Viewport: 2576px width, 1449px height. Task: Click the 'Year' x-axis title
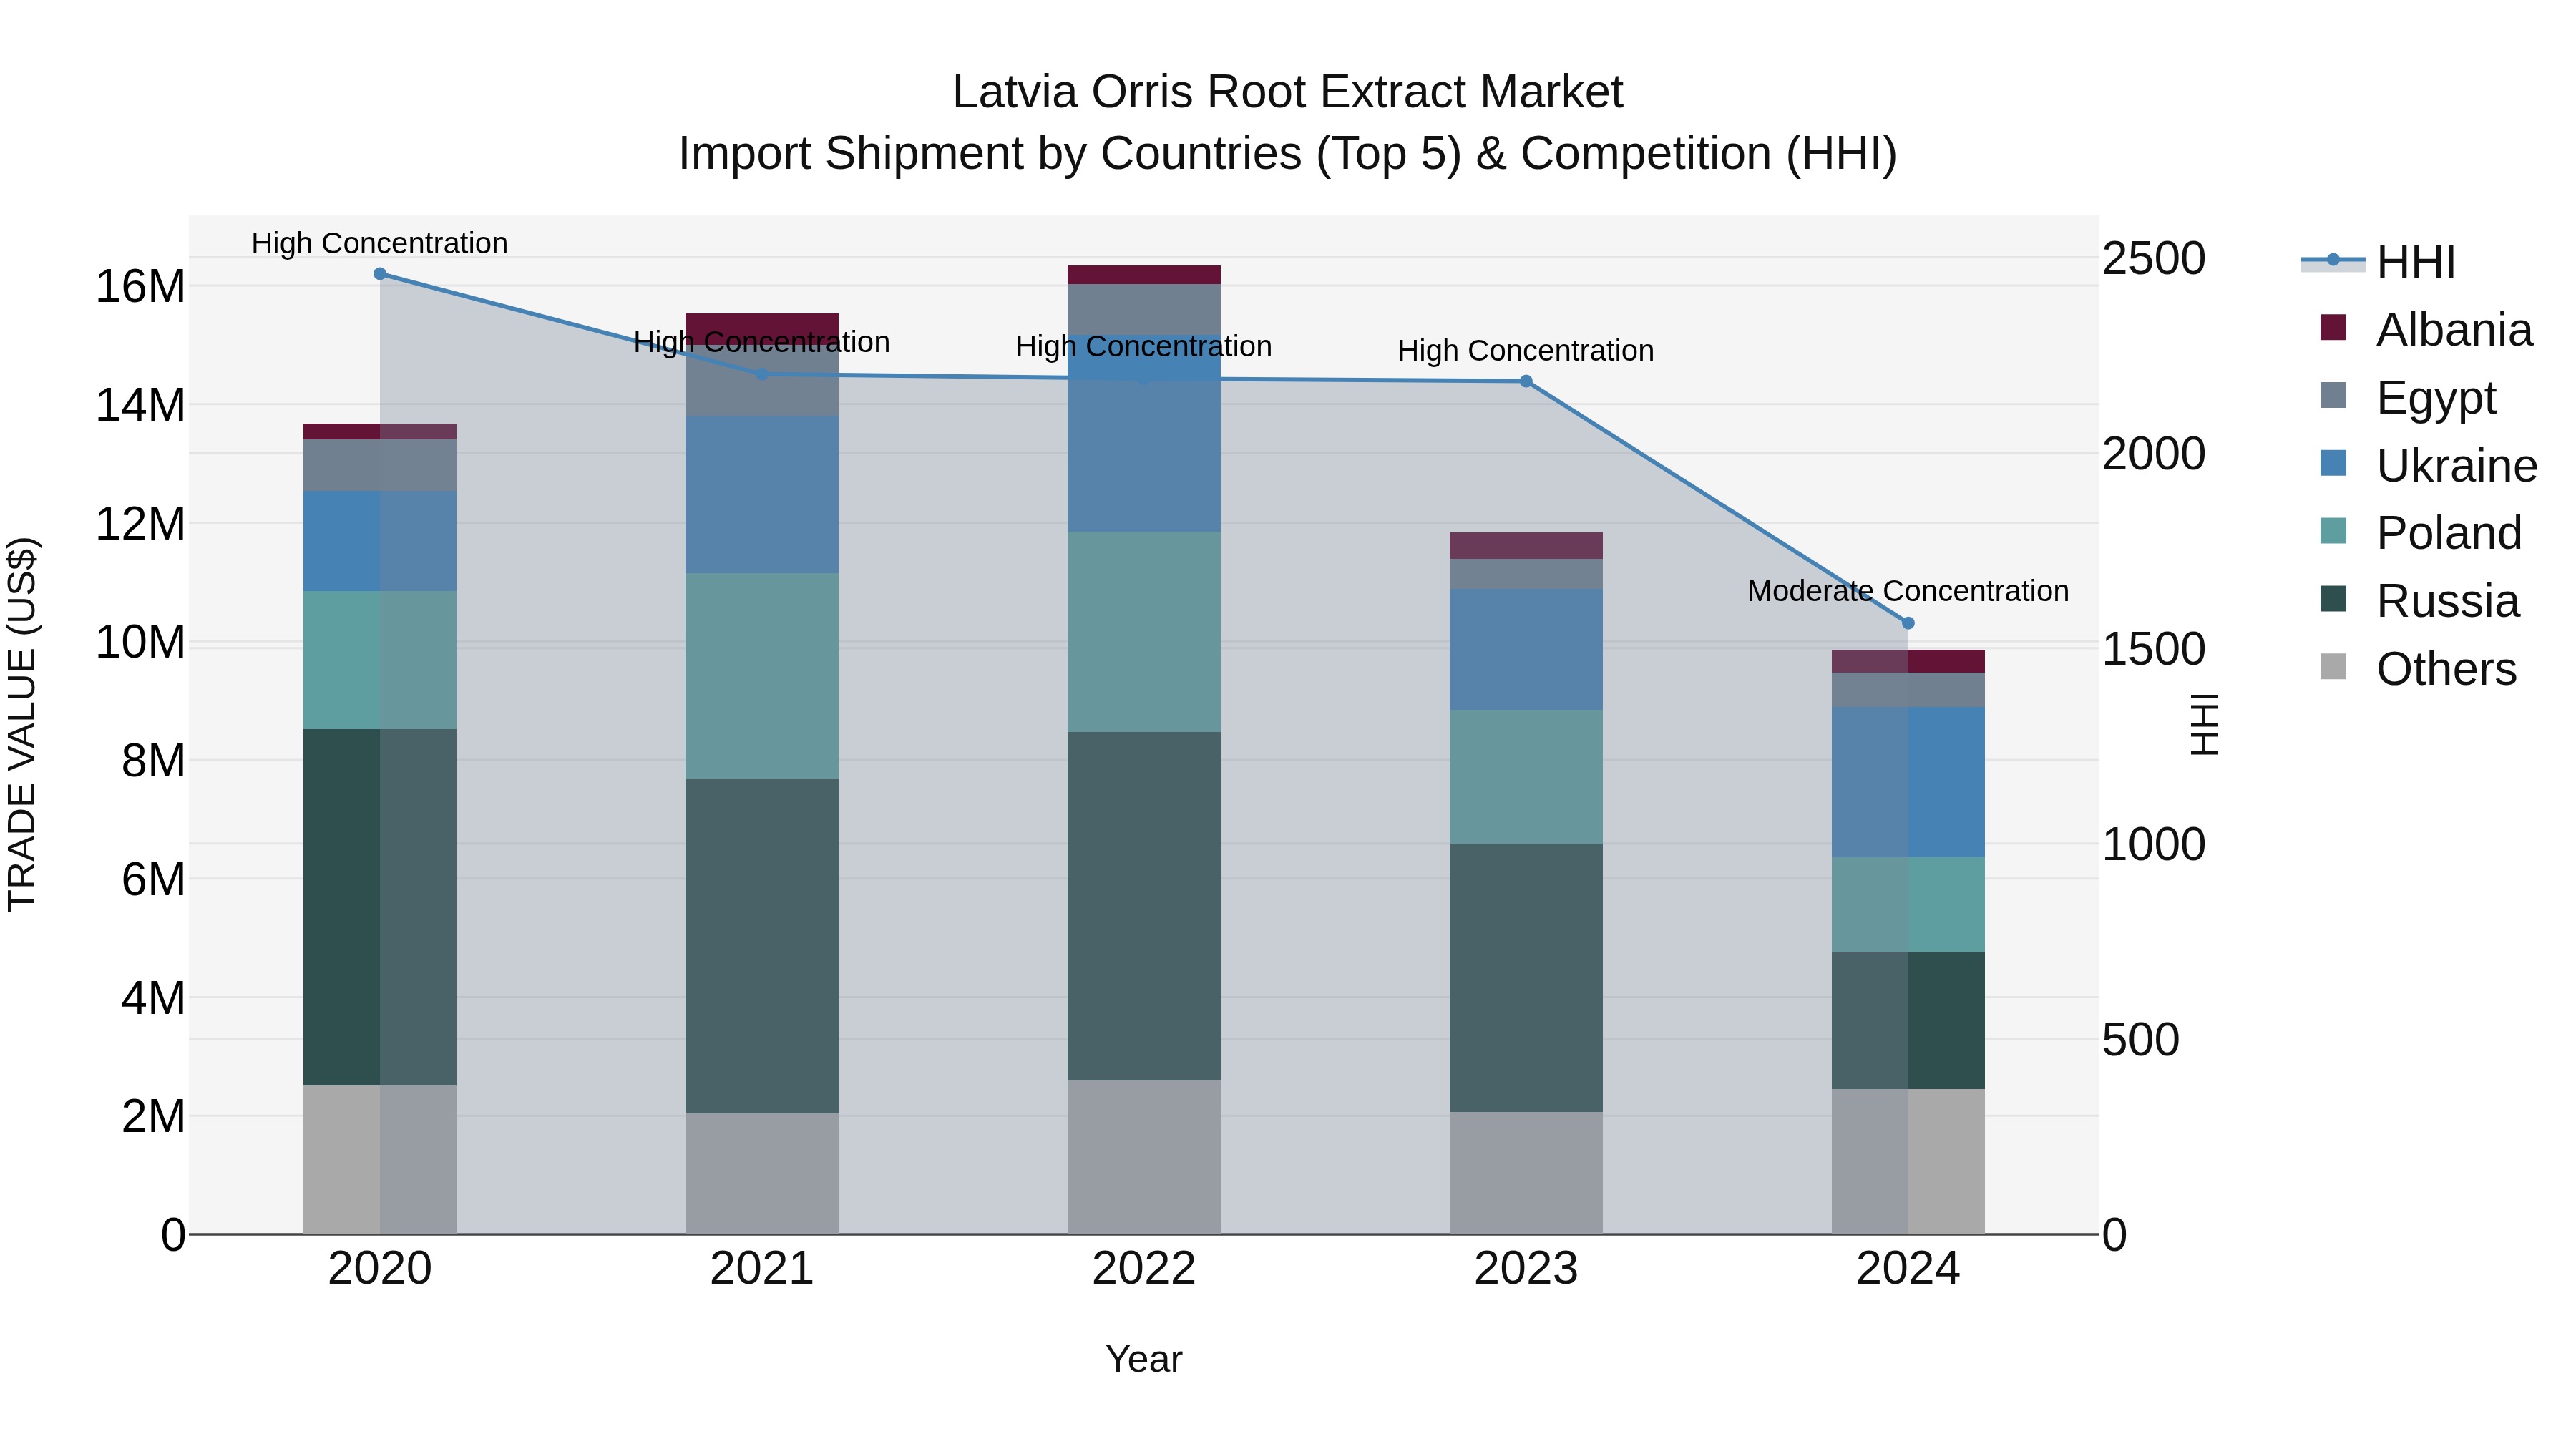pyautogui.click(x=1144, y=1360)
